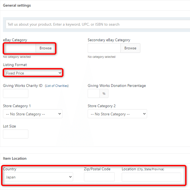Open the Country dropdown showing Japan

38,177
